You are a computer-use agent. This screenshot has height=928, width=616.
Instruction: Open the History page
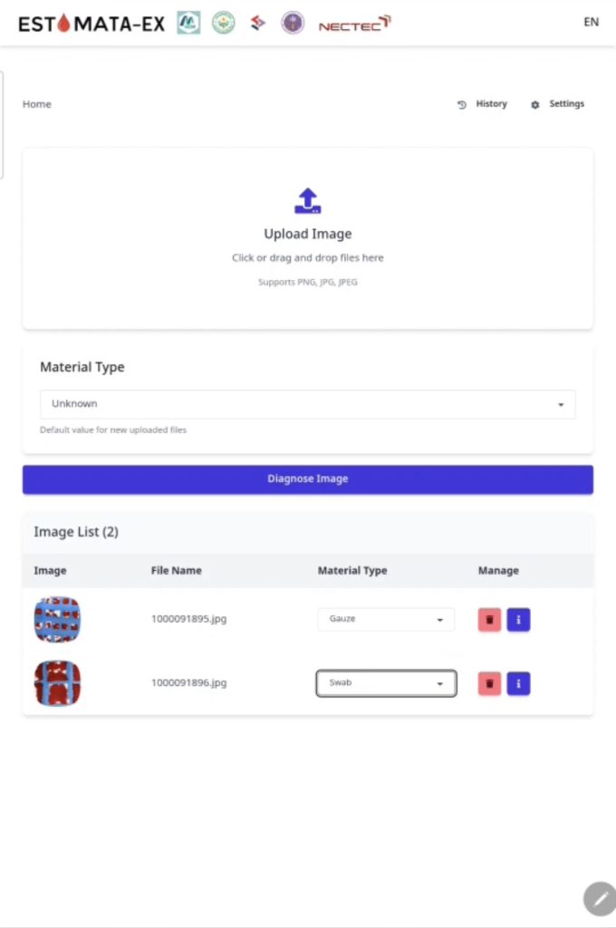(483, 104)
